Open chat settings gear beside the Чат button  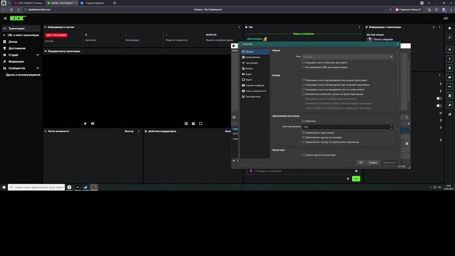(348, 179)
